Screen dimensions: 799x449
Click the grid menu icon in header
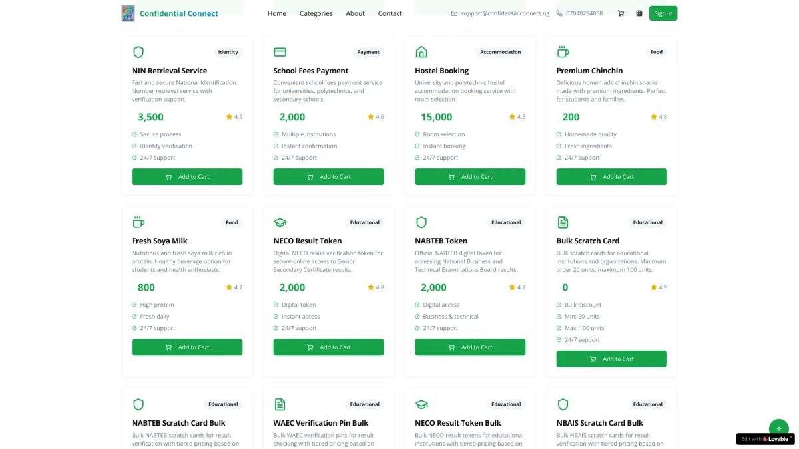coord(639,13)
